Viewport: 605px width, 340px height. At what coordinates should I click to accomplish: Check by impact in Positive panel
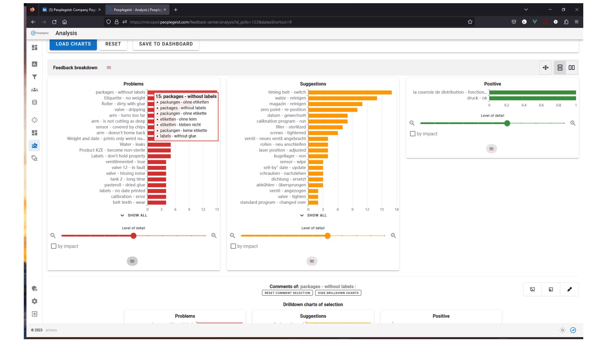tap(413, 133)
